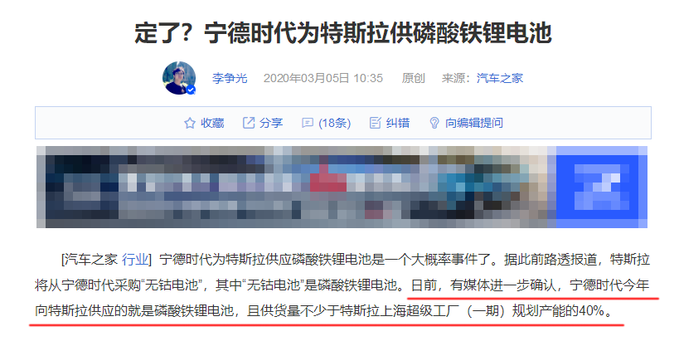The height and width of the screenshot is (341, 679).
Task: Open the (18条) comments count
Action: click(x=335, y=123)
